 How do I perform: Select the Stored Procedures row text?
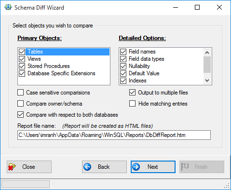click(49, 66)
